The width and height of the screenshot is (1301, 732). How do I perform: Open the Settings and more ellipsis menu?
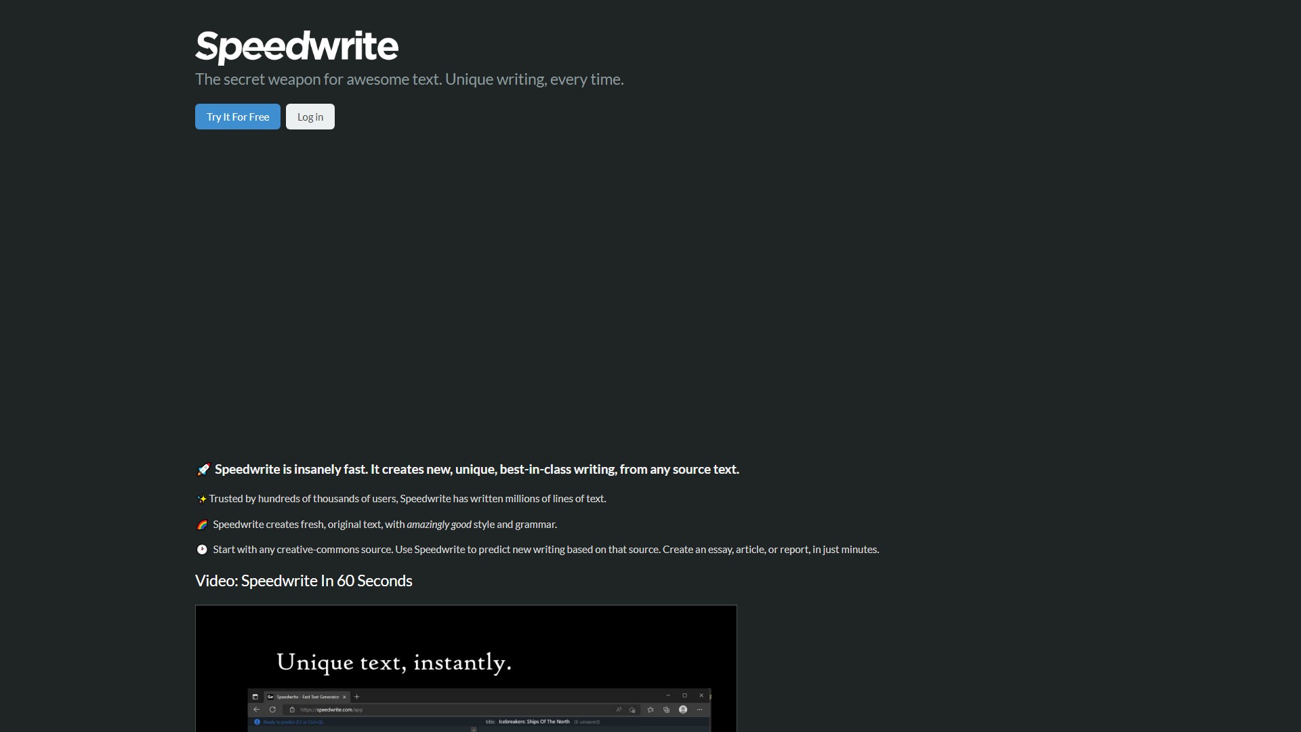tap(699, 710)
